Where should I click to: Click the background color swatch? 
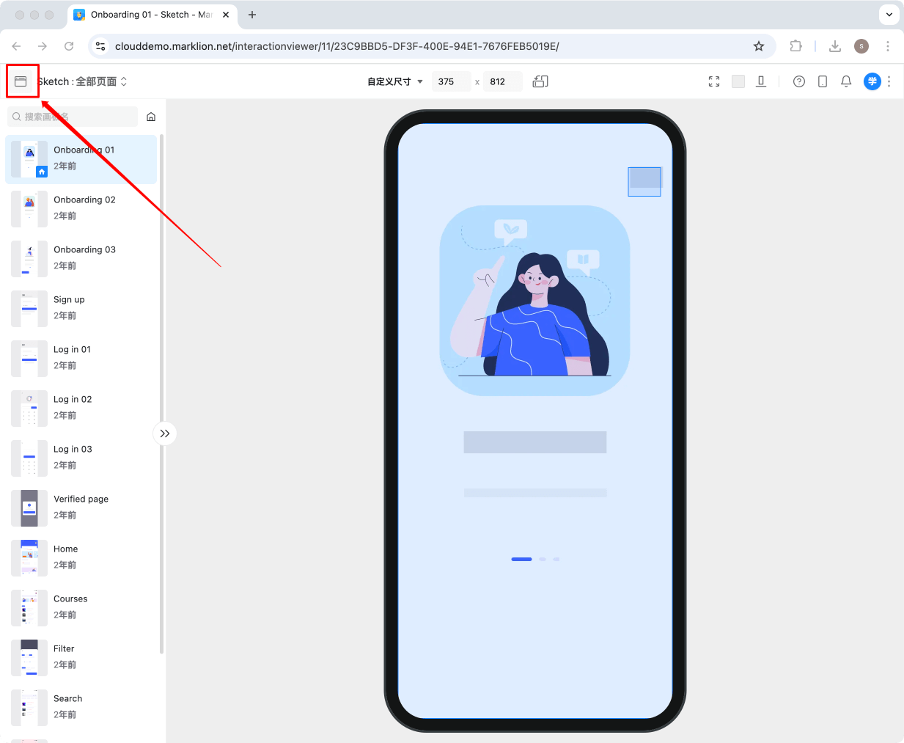pos(738,81)
